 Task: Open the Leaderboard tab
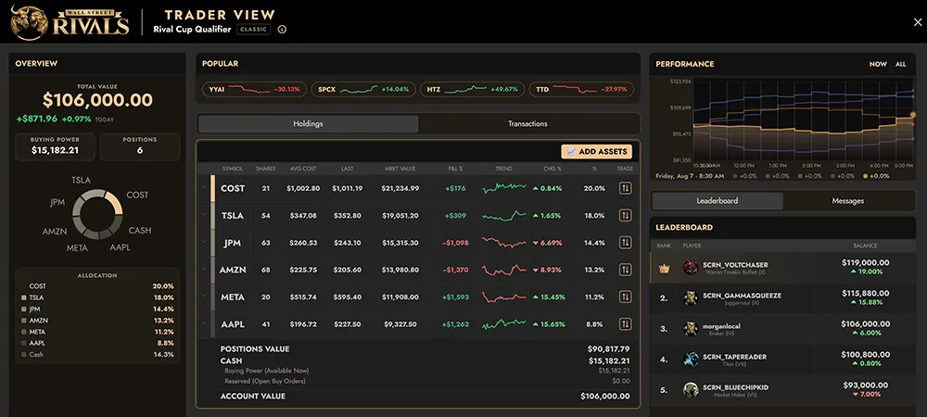(717, 201)
